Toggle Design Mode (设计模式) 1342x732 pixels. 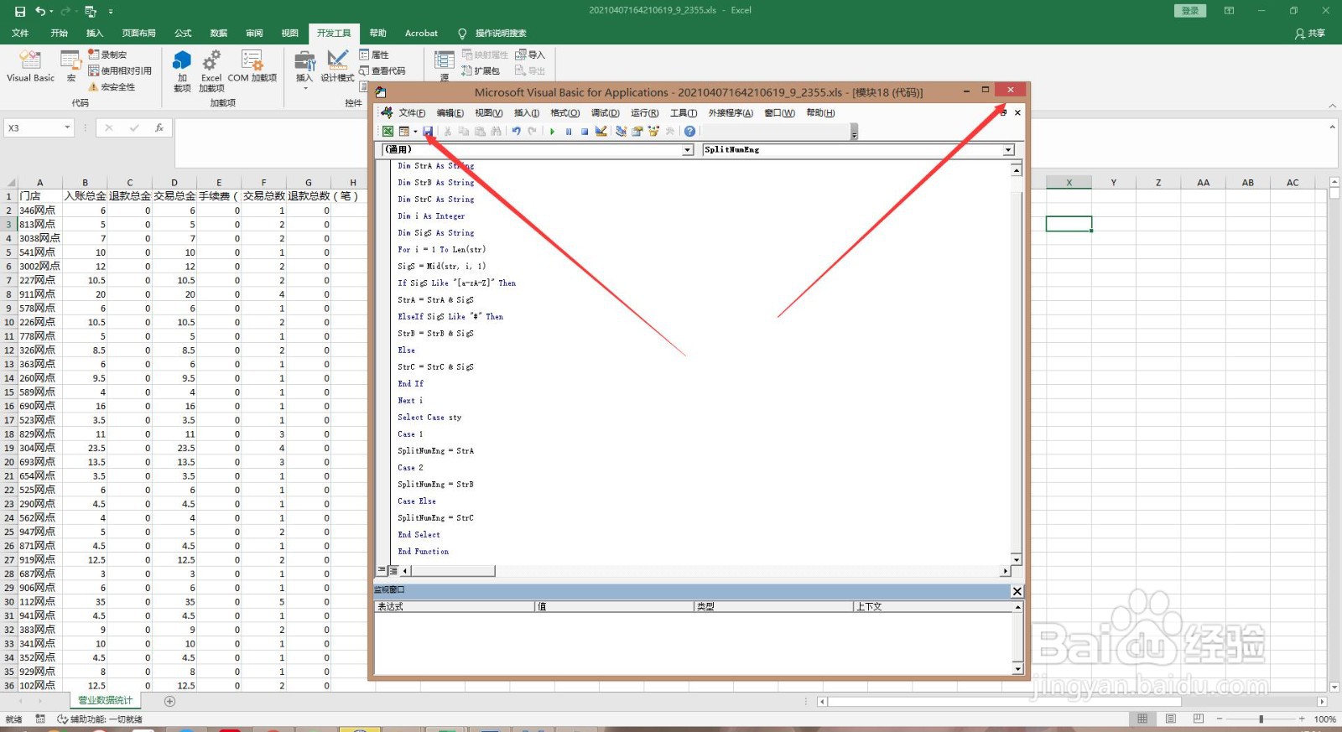click(x=337, y=66)
